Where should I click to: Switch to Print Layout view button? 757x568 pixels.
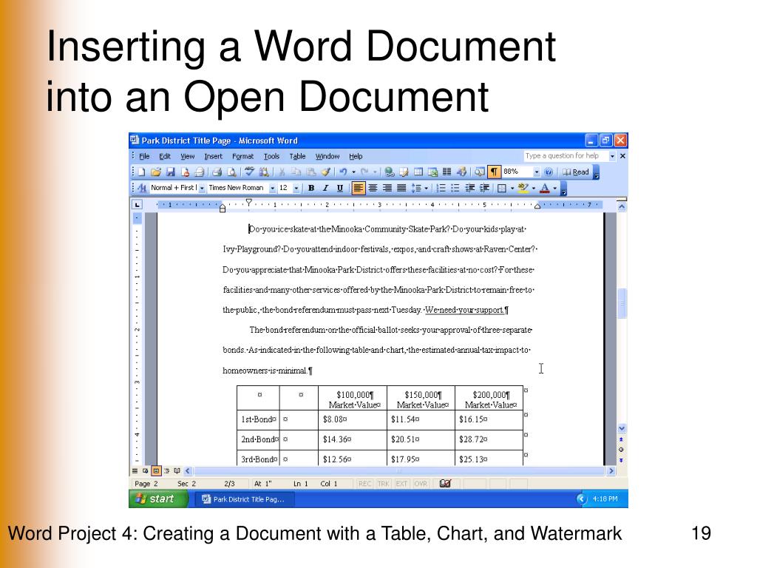(156, 470)
